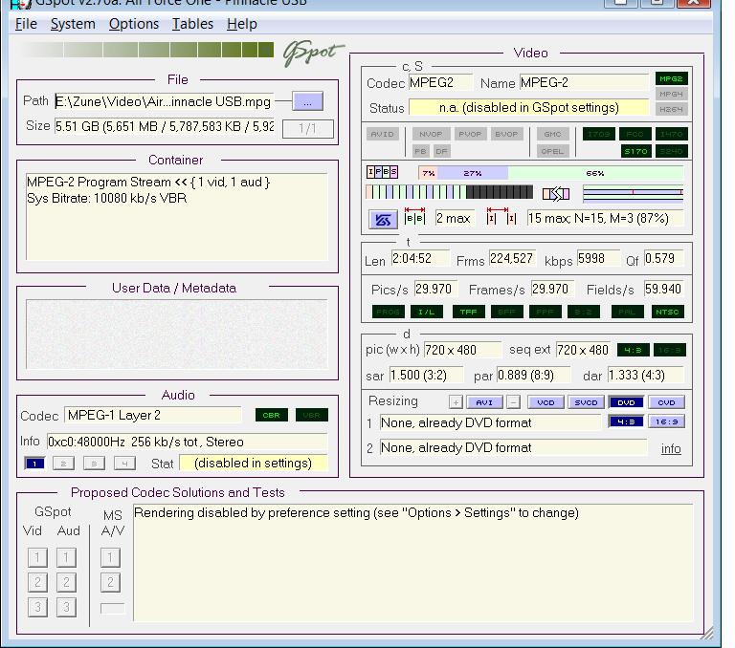Open the Tables menu

(x=192, y=24)
